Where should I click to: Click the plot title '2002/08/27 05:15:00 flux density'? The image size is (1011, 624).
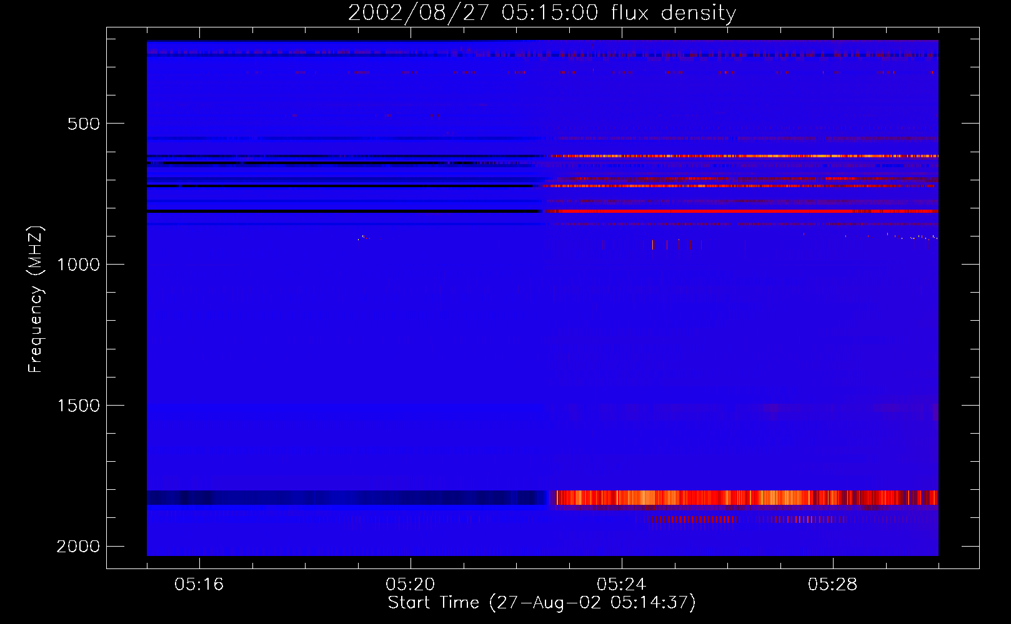[x=542, y=12]
